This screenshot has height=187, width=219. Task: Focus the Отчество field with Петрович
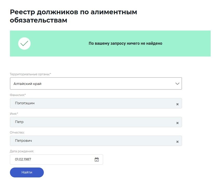(x=78, y=141)
